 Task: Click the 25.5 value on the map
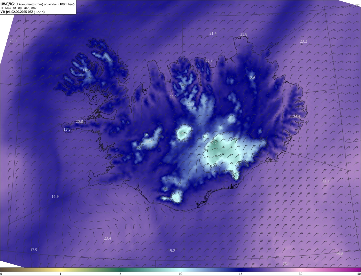[x=326, y=182]
